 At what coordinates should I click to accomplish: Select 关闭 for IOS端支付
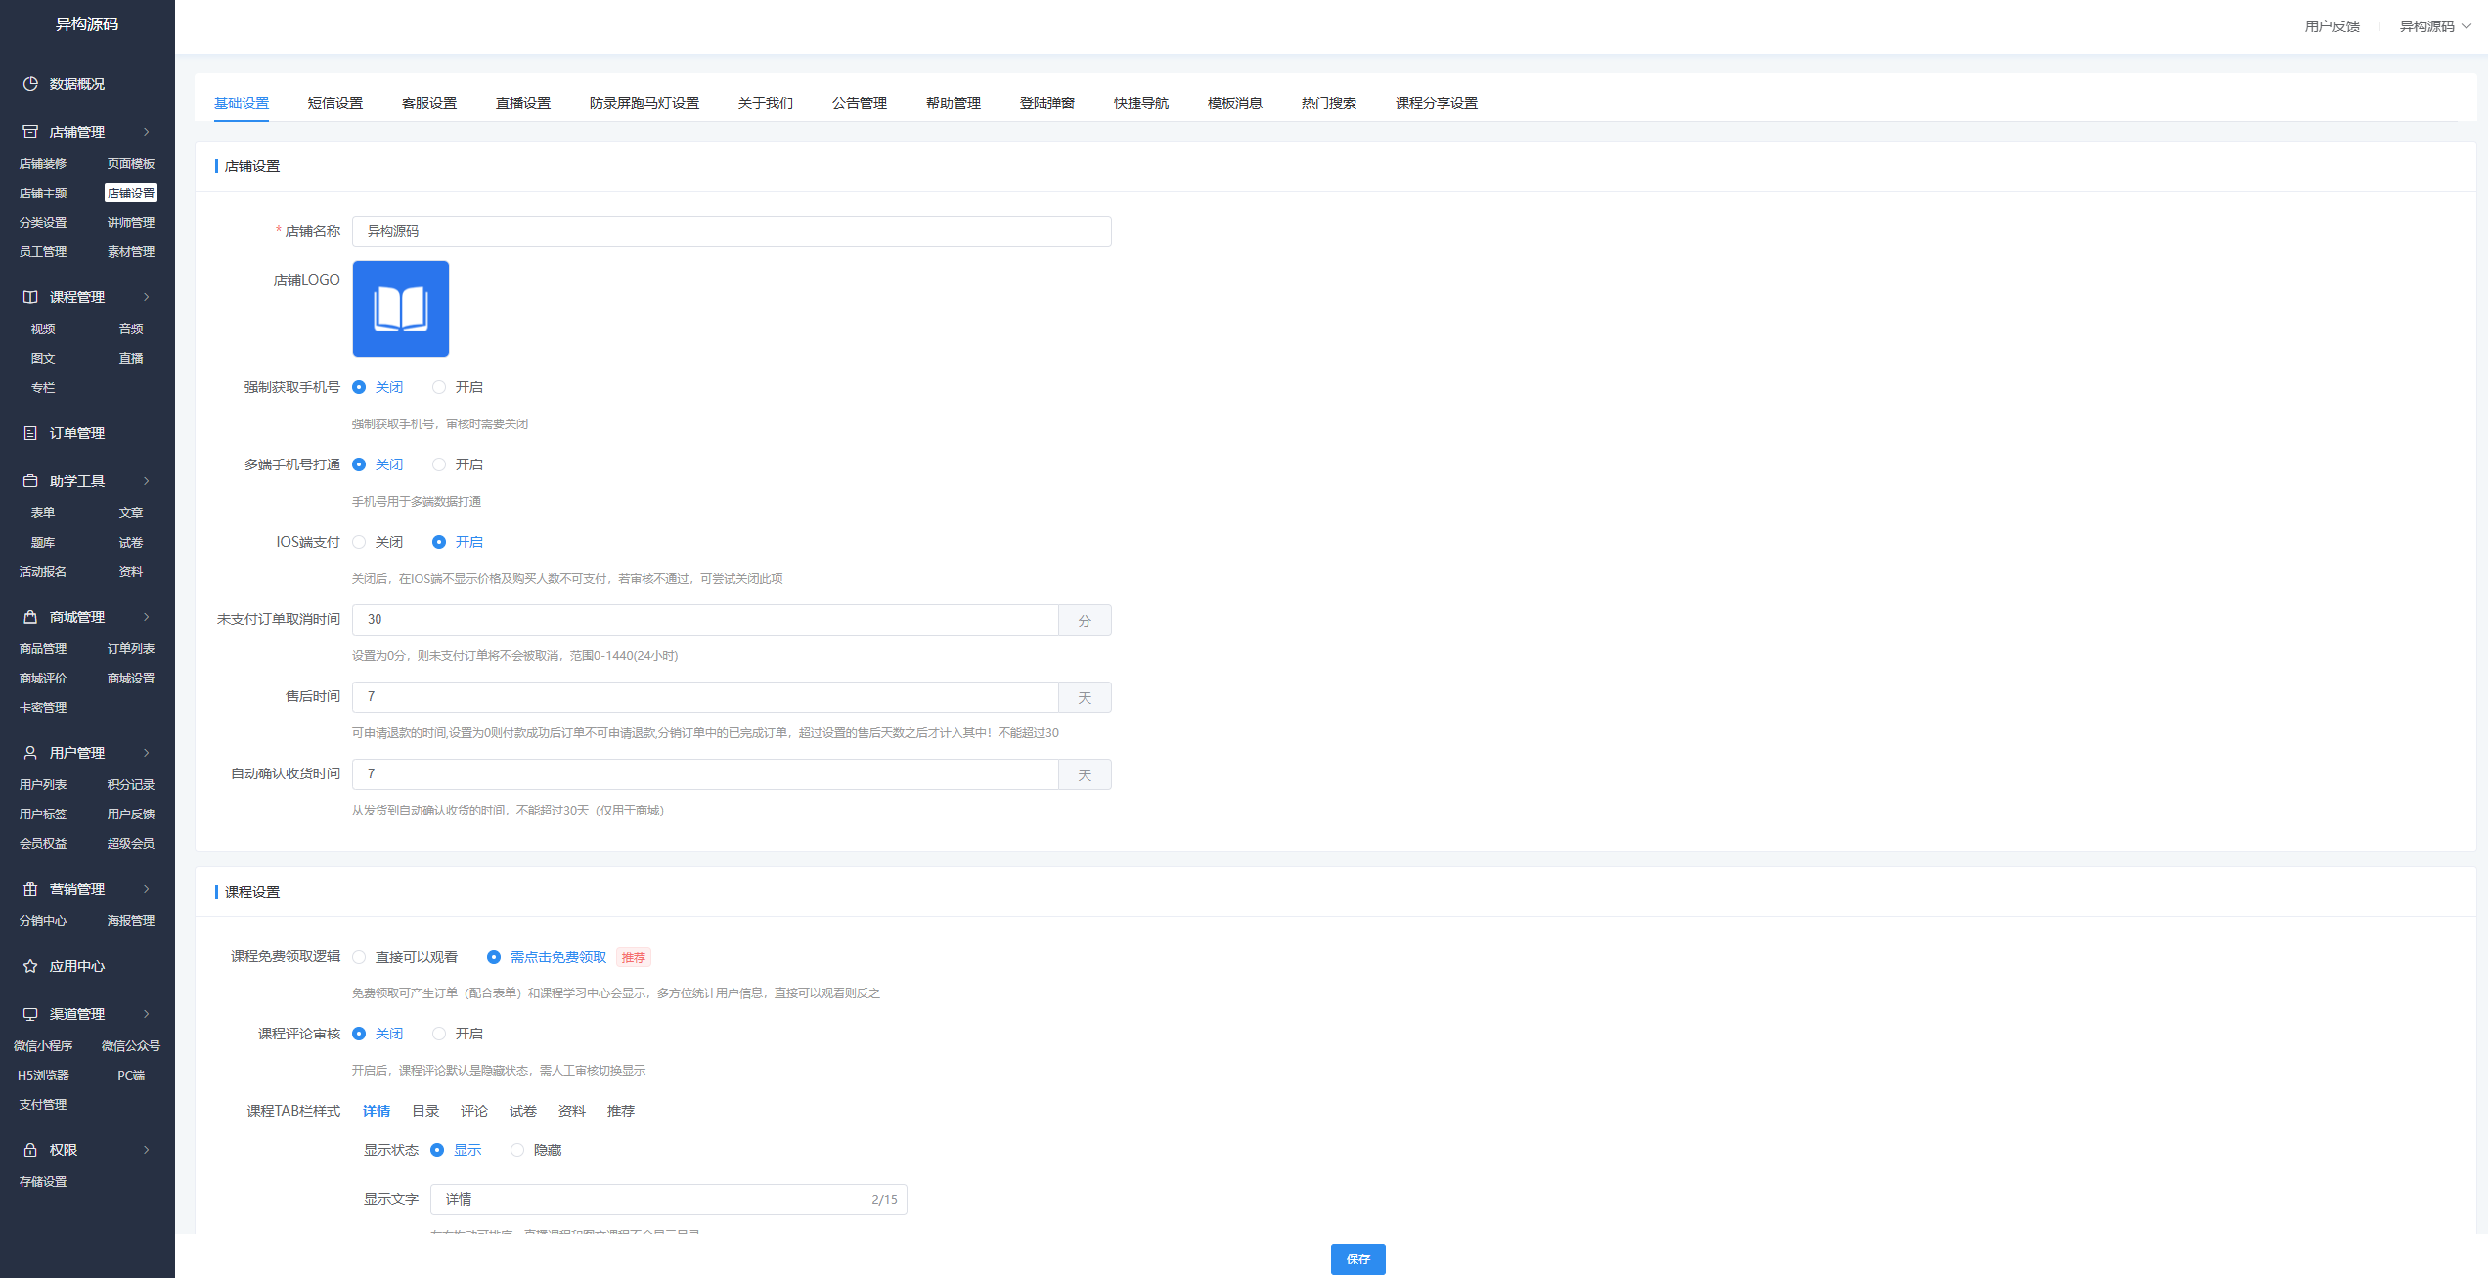(359, 542)
